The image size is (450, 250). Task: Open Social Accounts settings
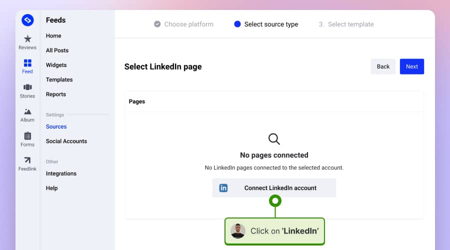coord(66,141)
